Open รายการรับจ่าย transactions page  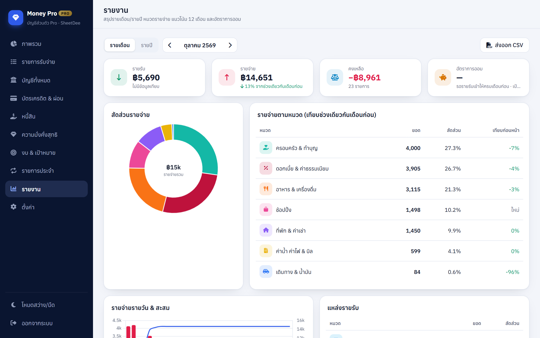pyautogui.click(x=46, y=62)
